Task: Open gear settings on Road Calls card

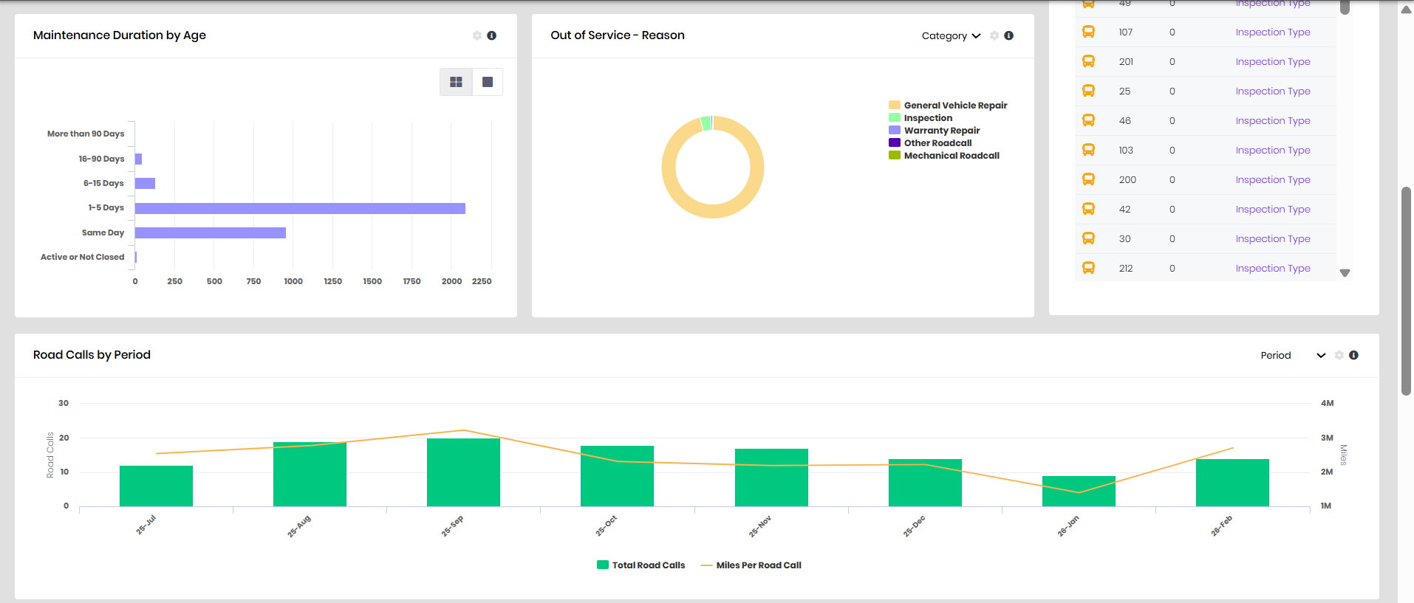Action: (x=1339, y=355)
